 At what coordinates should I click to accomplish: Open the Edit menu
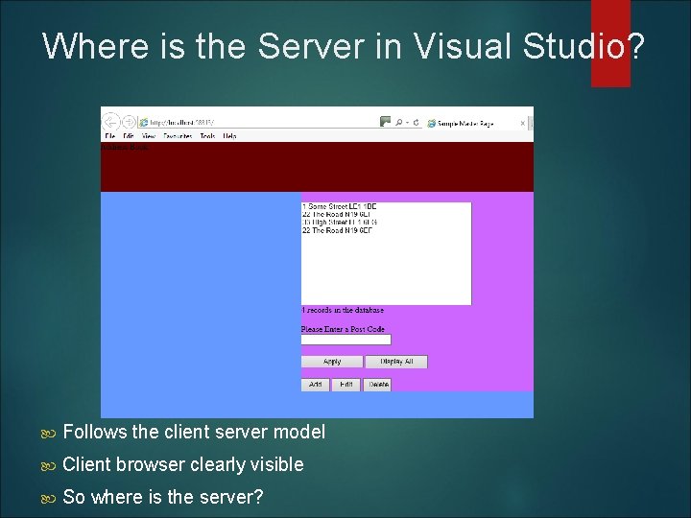pyautogui.click(x=129, y=136)
